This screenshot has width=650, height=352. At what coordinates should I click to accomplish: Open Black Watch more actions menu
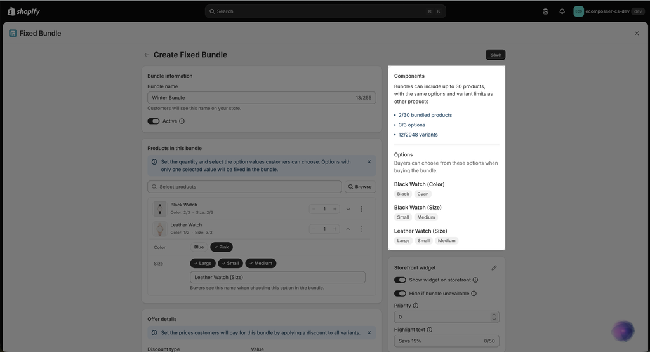pyautogui.click(x=361, y=209)
